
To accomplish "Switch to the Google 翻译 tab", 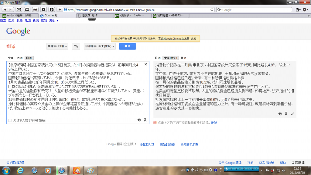I will 57,15.
